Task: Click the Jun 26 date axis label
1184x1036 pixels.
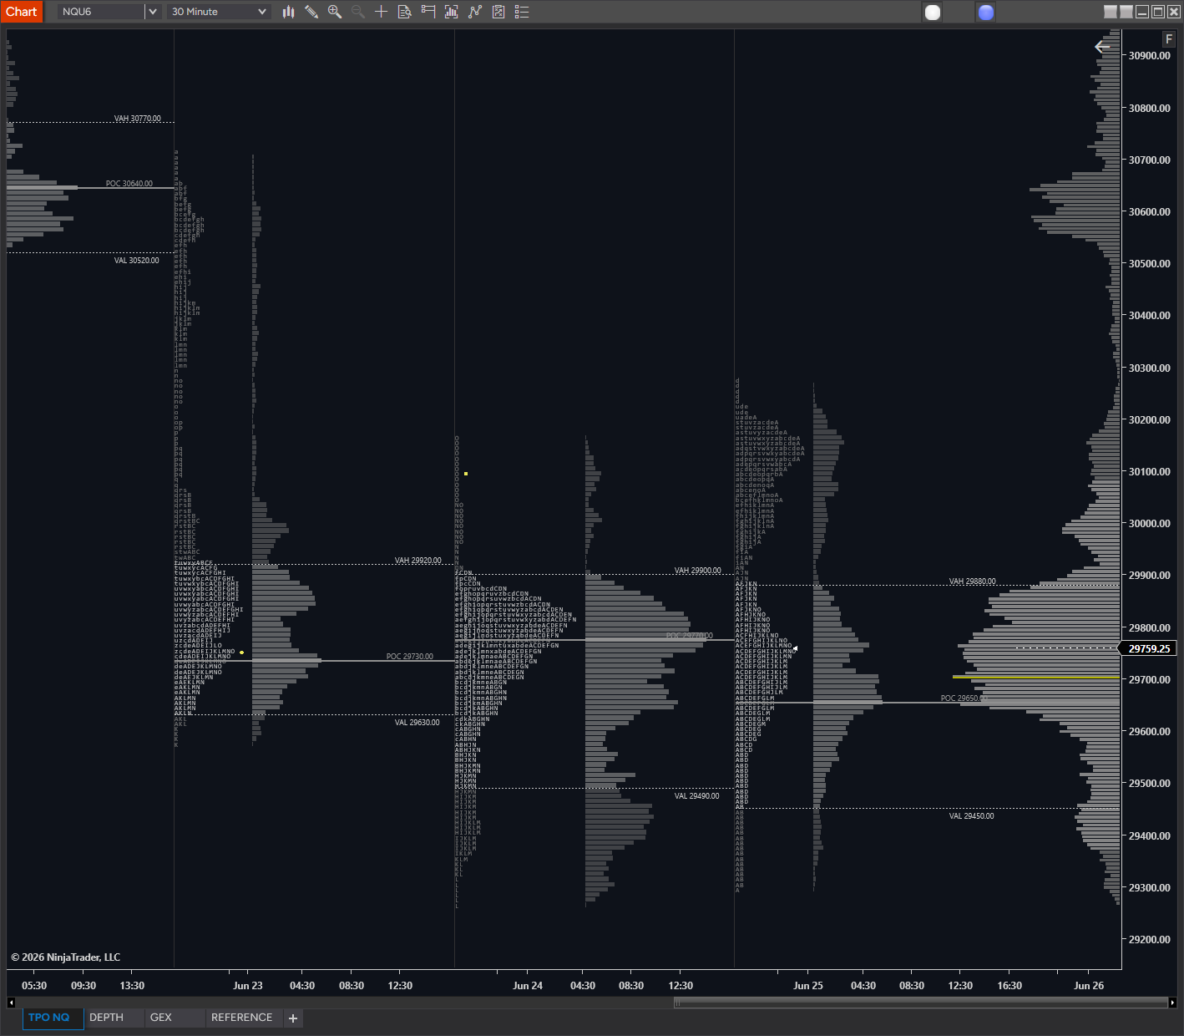Action: coord(1089,986)
